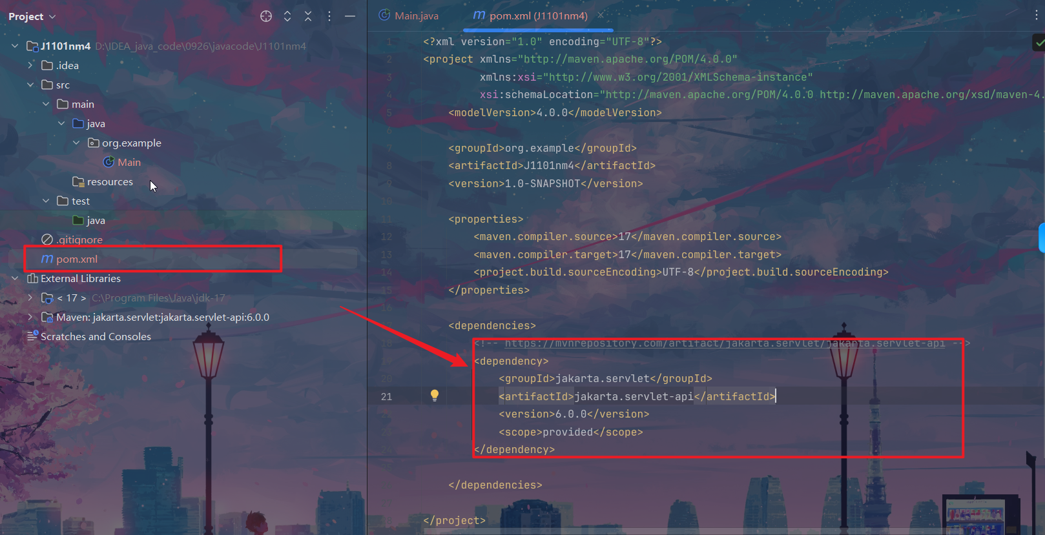The width and height of the screenshot is (1045, 535).
Task: Click the artifactId J1101nm4 line
Action: coord(552,165)
